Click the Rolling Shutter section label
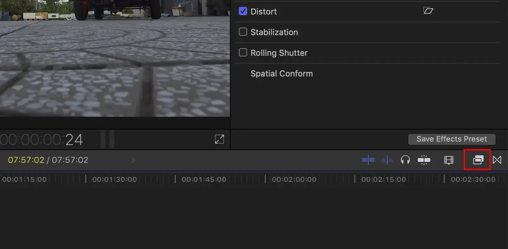Image resolution: width=508 pixels, height=249 pixels. tap(279, 53)
